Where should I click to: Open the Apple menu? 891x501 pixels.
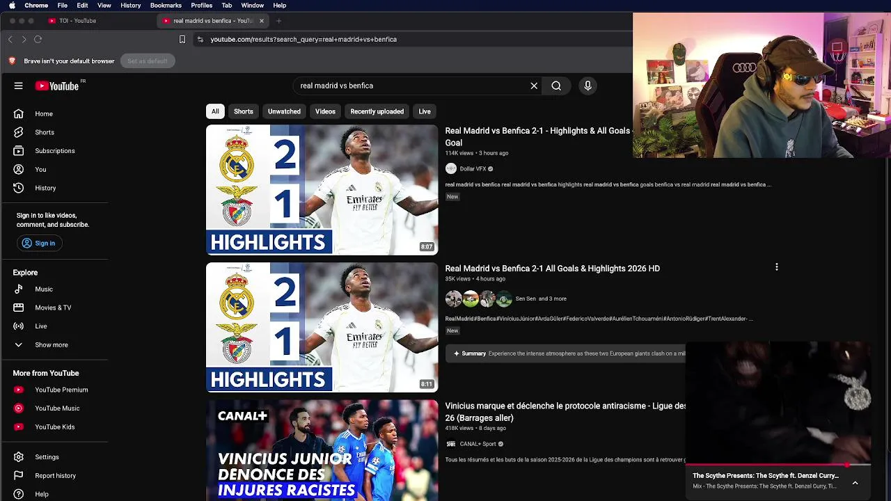12,6
